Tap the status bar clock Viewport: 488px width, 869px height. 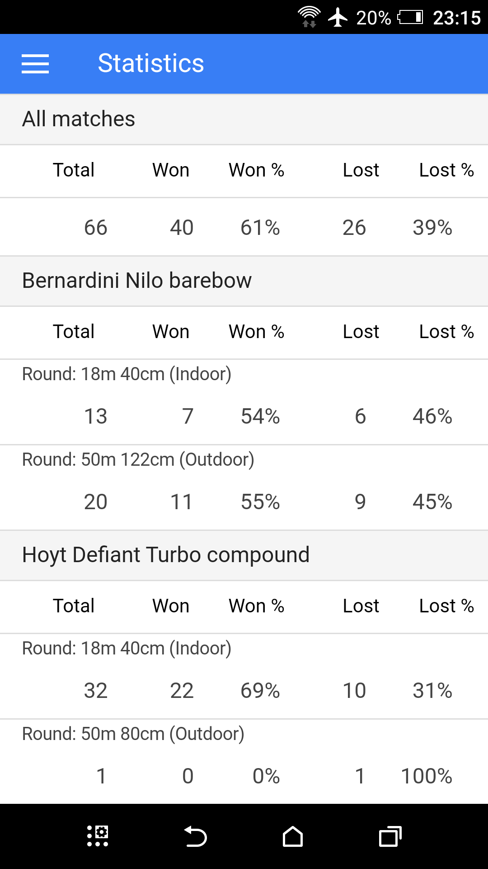[x=457, y=18]
